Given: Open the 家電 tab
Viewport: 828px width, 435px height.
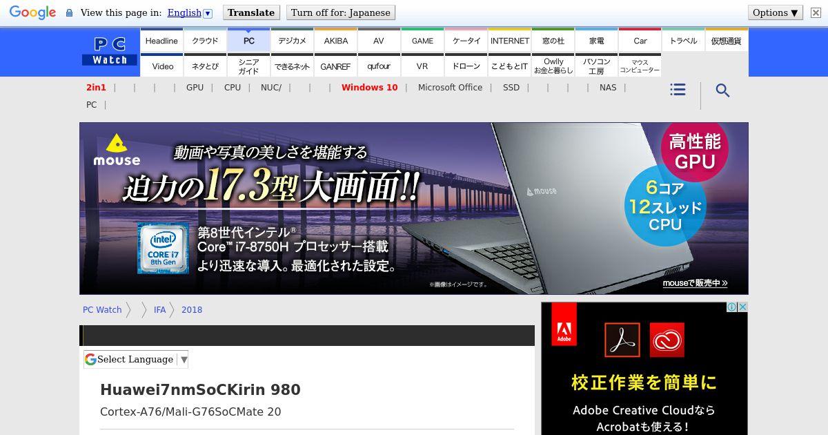Looking at the screenshot, I should [596, 41].
